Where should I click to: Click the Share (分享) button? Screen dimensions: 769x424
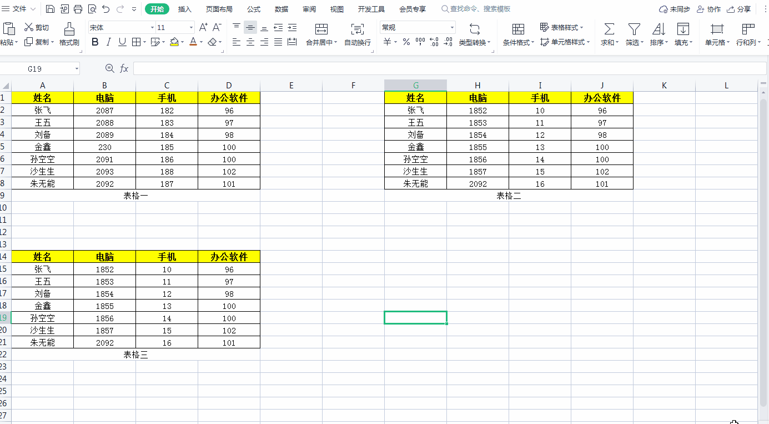(x=739, y=9)
